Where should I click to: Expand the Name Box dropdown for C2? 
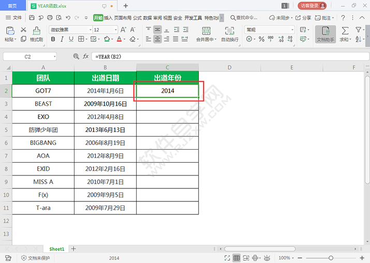point(54,56)
